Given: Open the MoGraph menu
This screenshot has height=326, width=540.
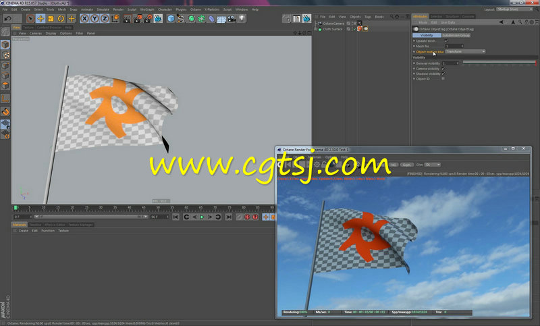Looking at the screenshot, I should point(147,9).
